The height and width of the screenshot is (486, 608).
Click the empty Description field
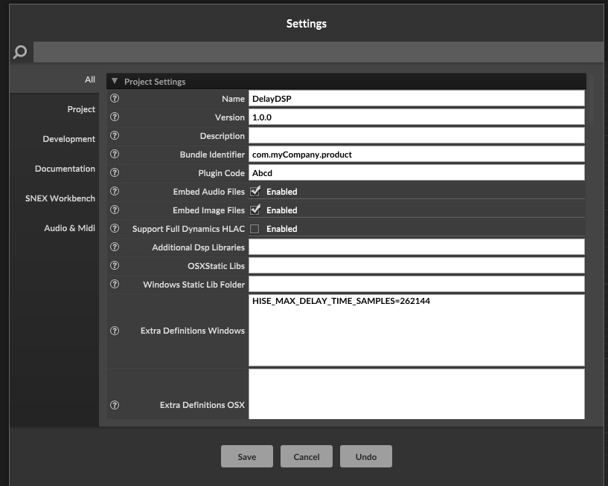[x=417, y=135]
